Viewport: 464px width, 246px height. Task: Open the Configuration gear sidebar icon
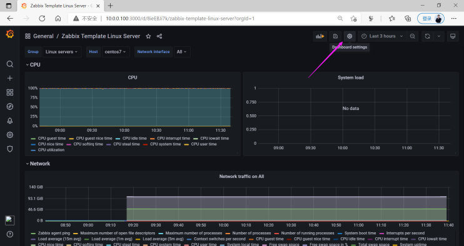coord(10,135)
